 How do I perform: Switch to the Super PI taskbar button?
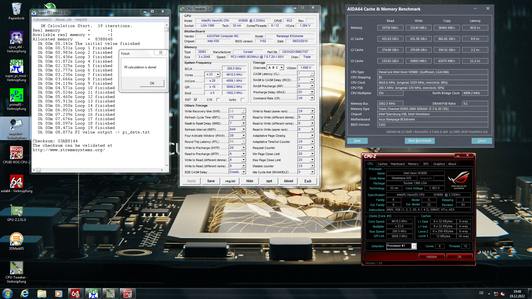pyautogui.click(x=93, y=293)
